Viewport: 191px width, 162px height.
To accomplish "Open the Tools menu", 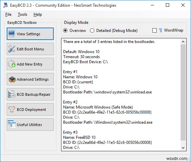I will 22,14.
